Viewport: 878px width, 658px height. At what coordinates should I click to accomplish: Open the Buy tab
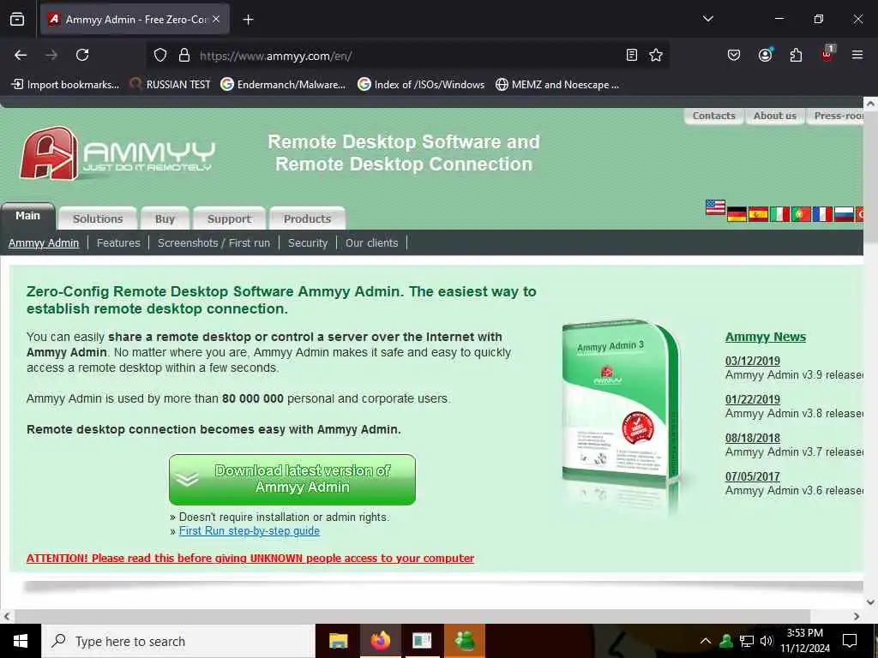165,218
